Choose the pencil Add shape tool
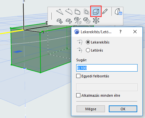The height and width of the screenshot is (118, 145). 105,11
